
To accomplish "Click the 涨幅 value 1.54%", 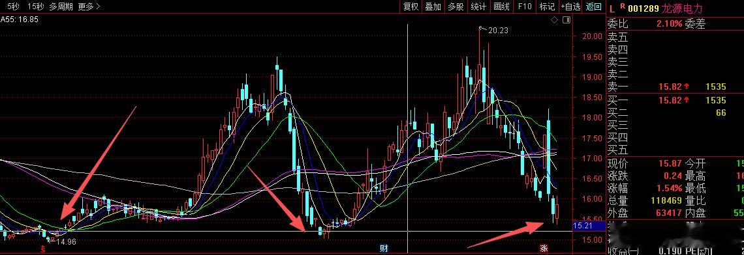I will point(670,189).
